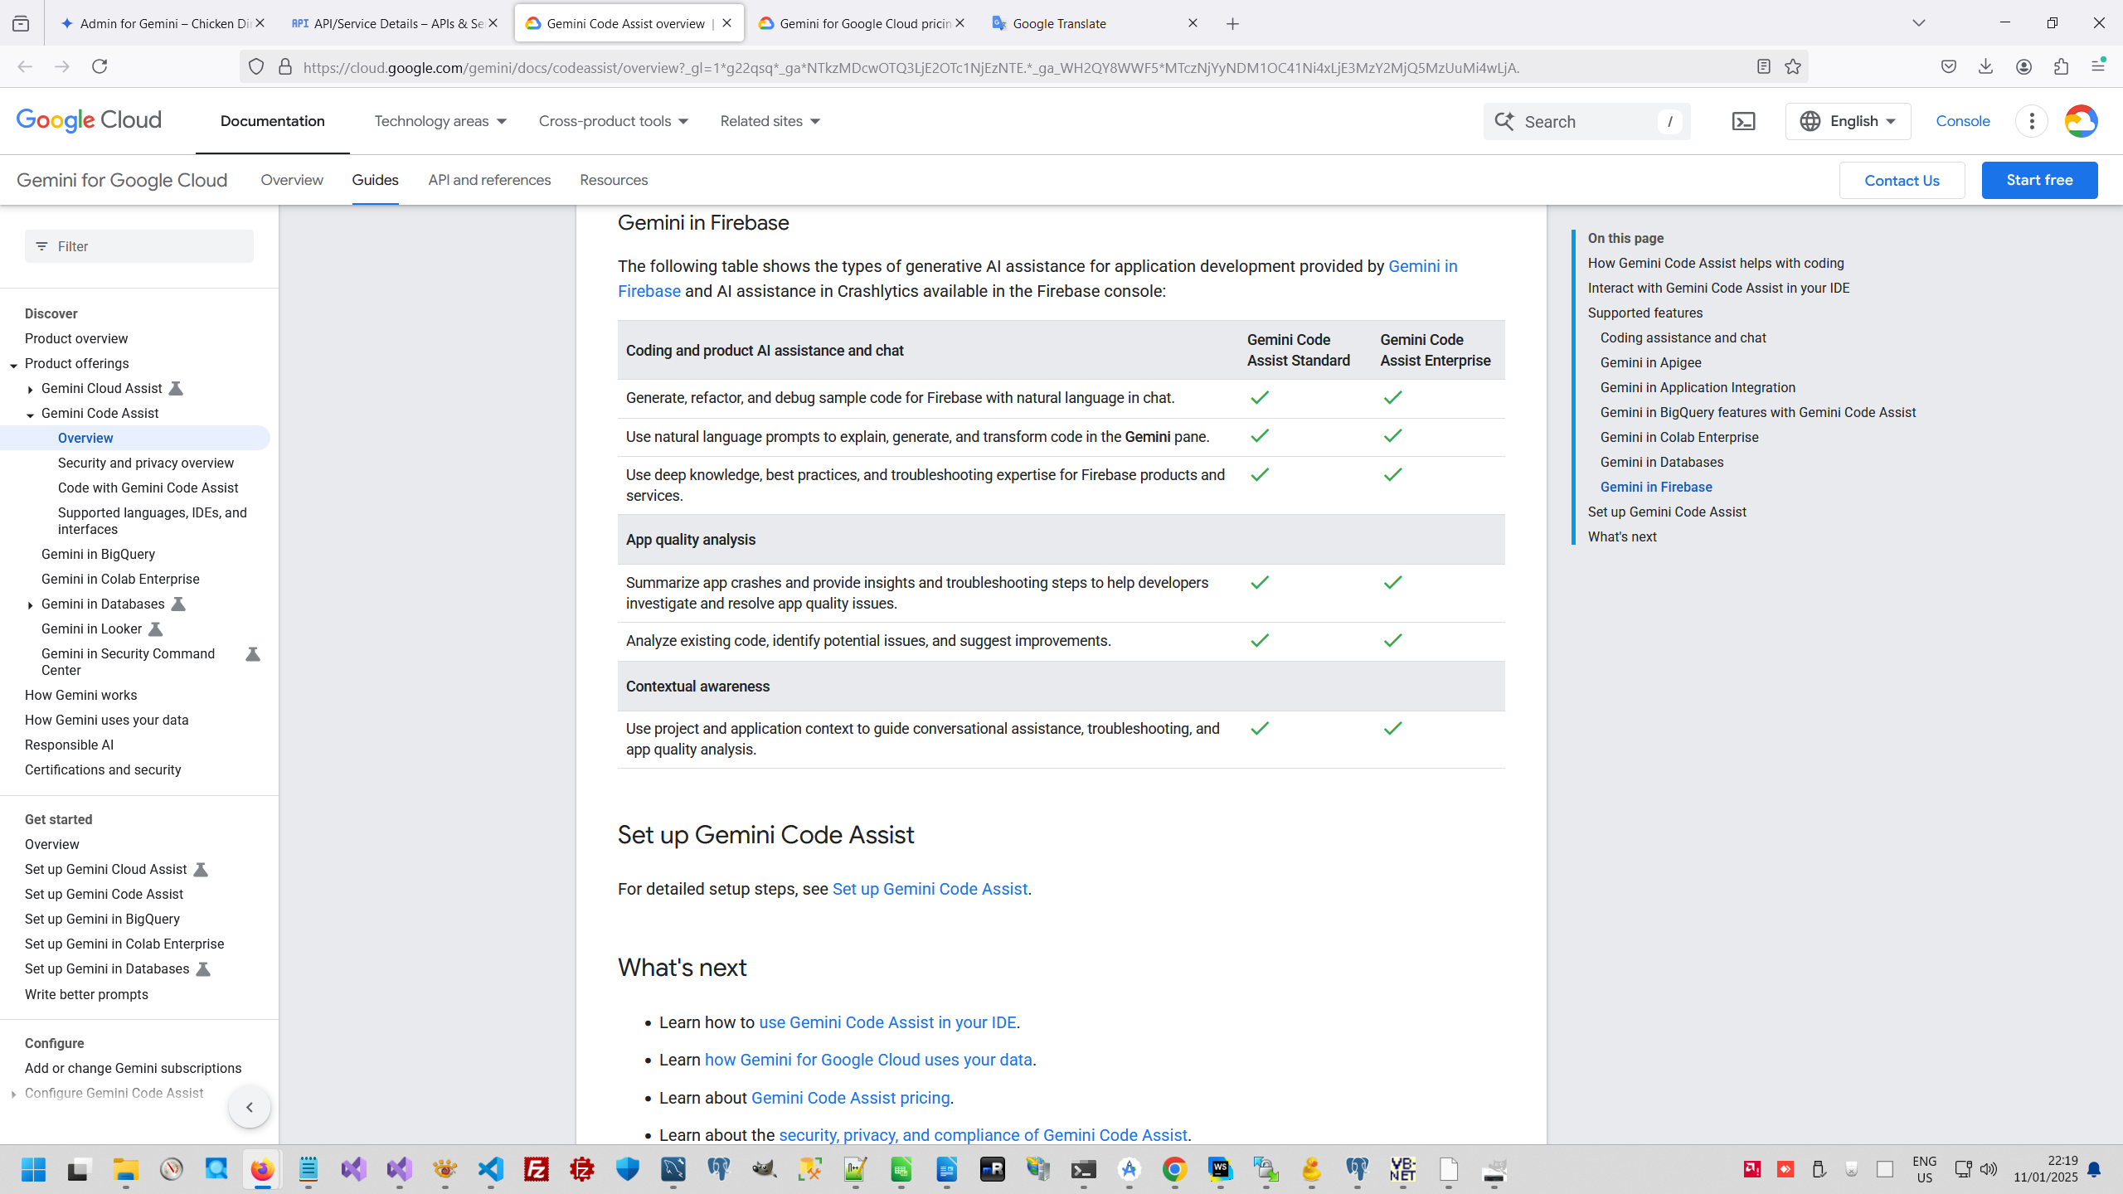Viewport: 2123px width, 1194px height.
Task: Open the three-dot more options menu
Action: click(x=2032, y=122)
